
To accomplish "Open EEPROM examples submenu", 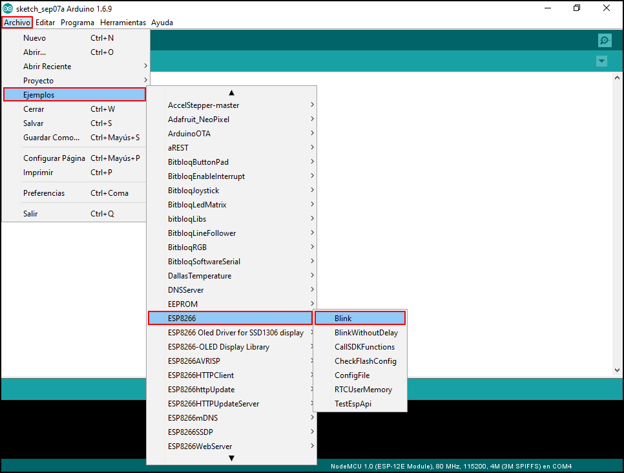I will 232,304.
